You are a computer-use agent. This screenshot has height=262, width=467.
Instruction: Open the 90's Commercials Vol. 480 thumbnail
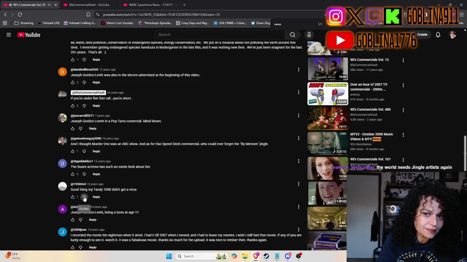pos(328,118)
